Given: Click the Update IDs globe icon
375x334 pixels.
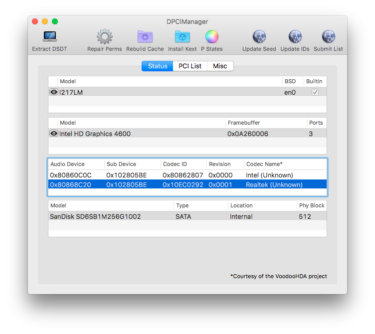Looking at the screenshot, I should coord(295,37).
